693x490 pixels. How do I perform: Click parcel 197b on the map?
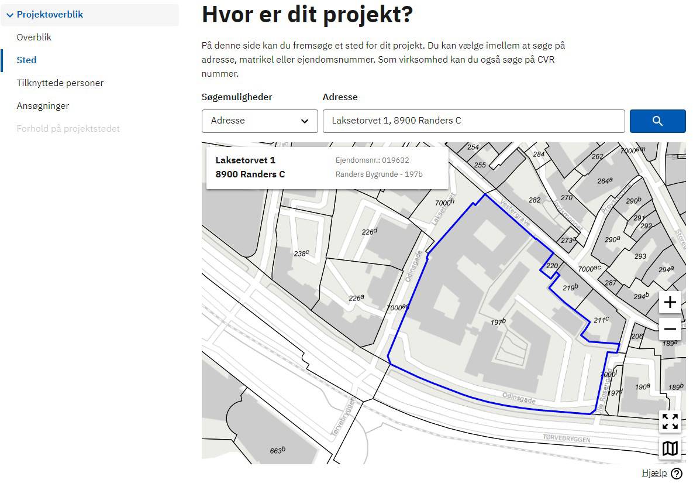(x=498, y=322)
